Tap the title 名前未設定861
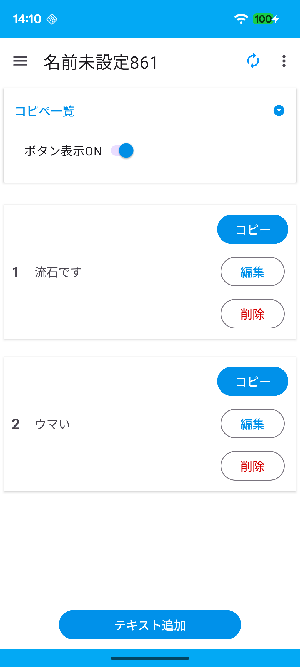The image size is (300, 667). tap(101, 62)
